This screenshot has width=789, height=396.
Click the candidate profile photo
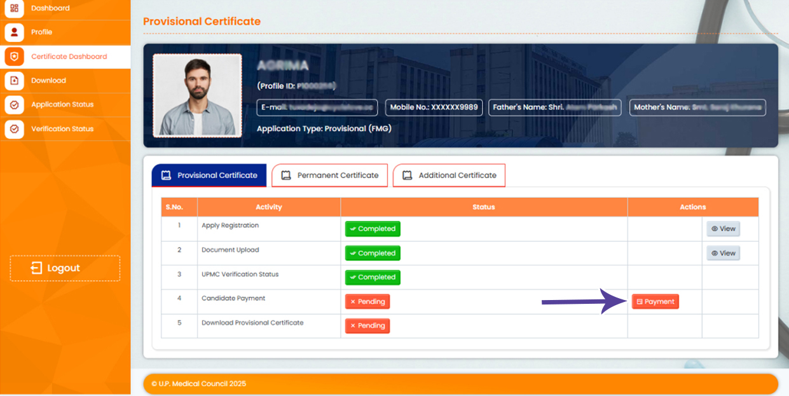(197, 95)
